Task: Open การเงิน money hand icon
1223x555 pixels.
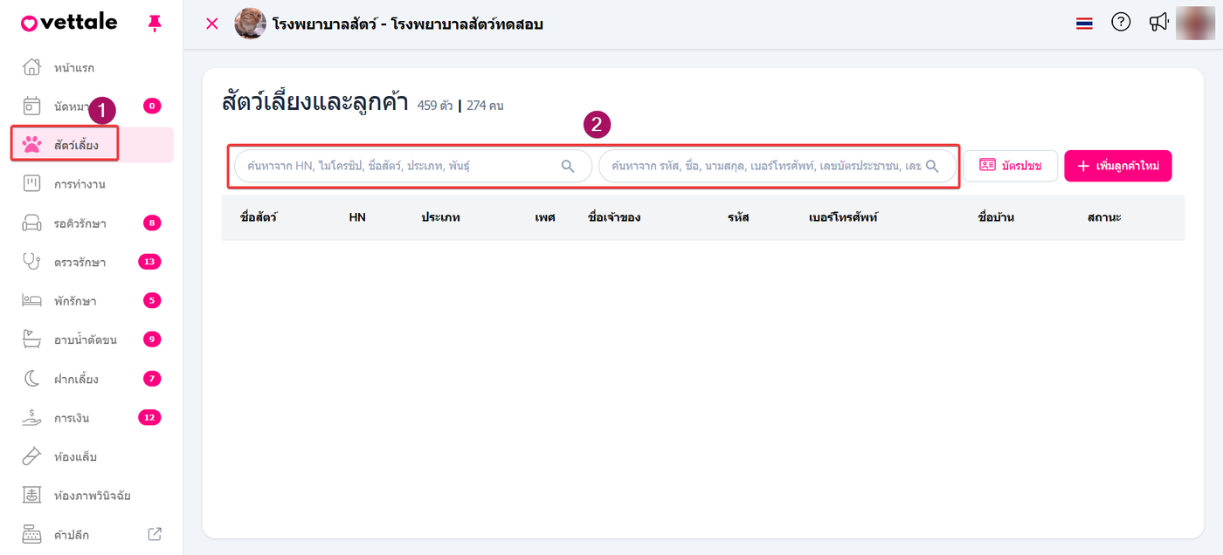Action: coord(31,417)
